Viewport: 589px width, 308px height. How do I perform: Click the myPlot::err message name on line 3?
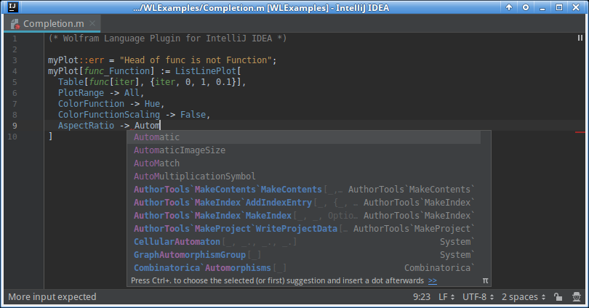point(76,60)
